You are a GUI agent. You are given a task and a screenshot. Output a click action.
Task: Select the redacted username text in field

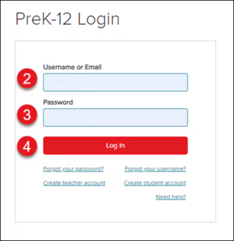(78, 82)
